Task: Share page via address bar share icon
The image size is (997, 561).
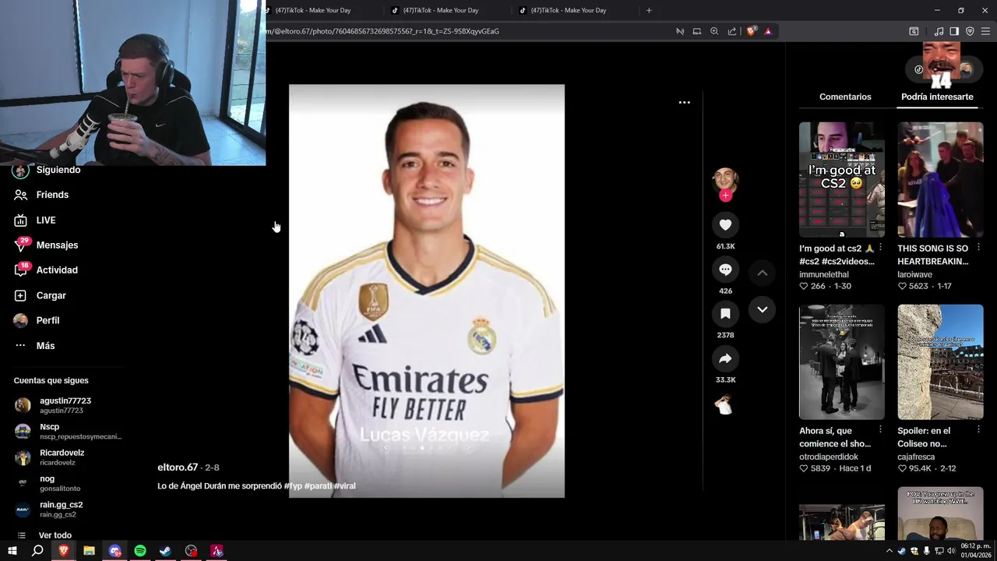Action: [x=732, y=31]
